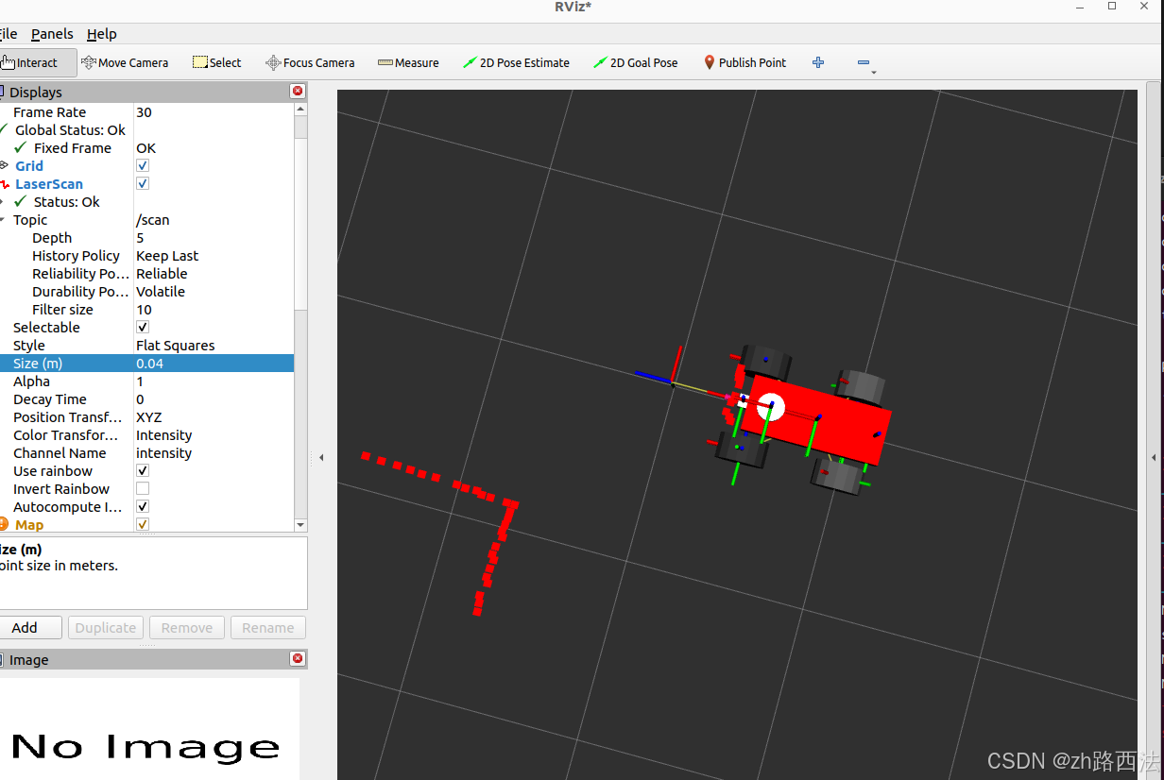The width and height of the screenshot is (1164, 780).
Task: Toggle the Map display checkbox
Action: [x=143, y=525]
